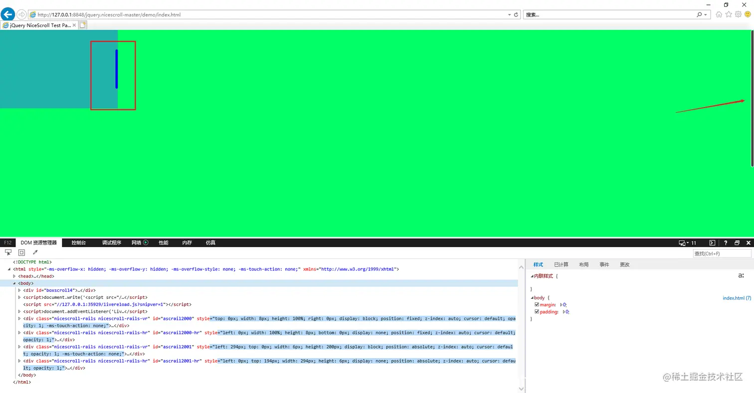Select the livereload.js script line
The image size is (754, 393).
click(107, 304)
